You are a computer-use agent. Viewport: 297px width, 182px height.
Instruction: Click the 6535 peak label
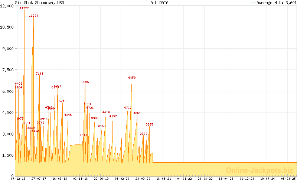85,82
